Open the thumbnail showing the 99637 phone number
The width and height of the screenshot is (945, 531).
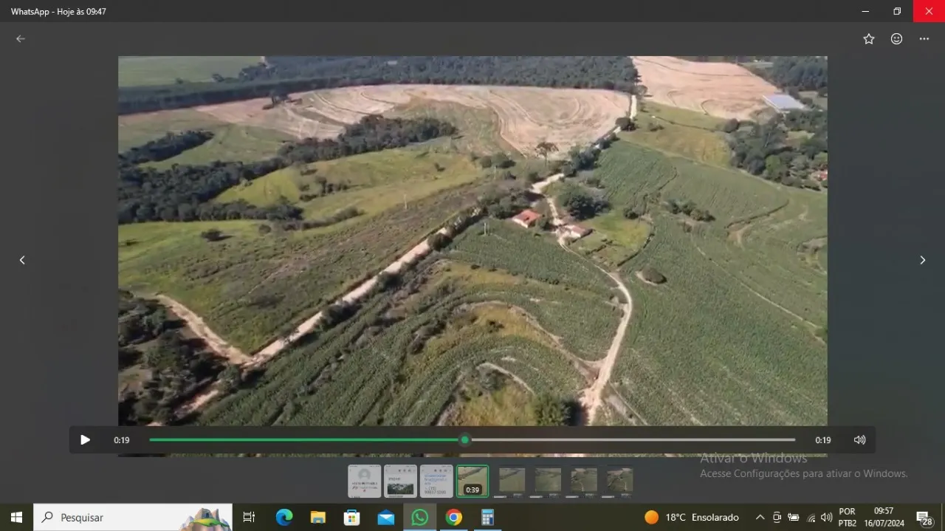pyautogui.click(x=436, y=481)
